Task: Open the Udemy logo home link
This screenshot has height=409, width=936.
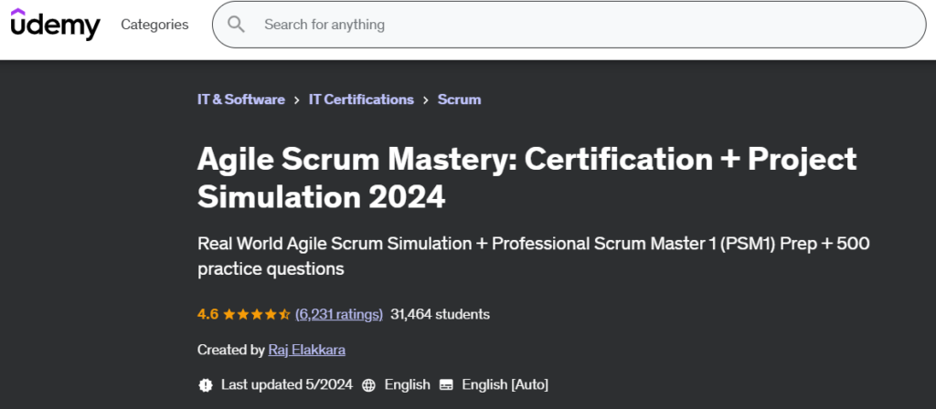Action: pyautogui.click(x=56, y=25)
